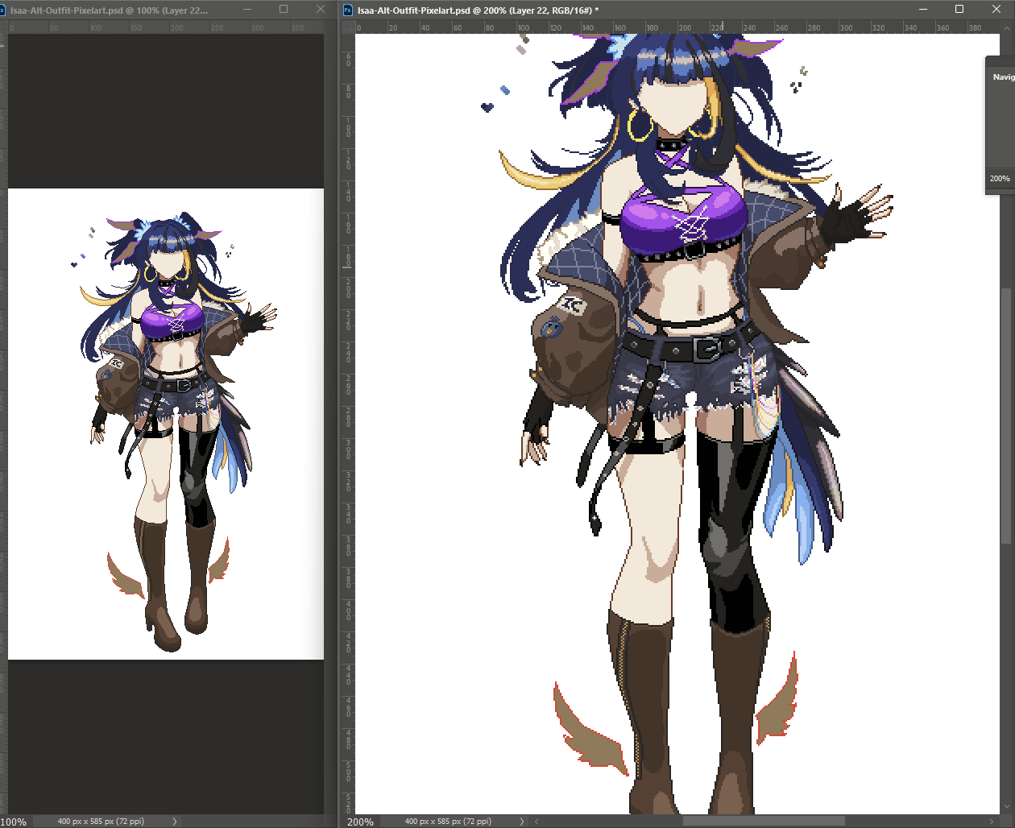Maximize the 200% document window
1015x828 pixels.
coord(959,10)
